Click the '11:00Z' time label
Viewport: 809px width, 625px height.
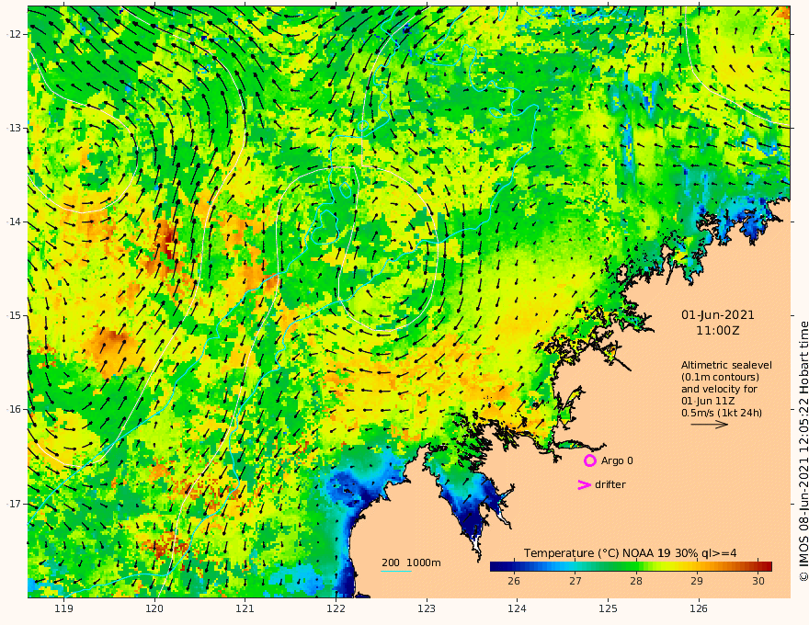(x=718, y=331)
